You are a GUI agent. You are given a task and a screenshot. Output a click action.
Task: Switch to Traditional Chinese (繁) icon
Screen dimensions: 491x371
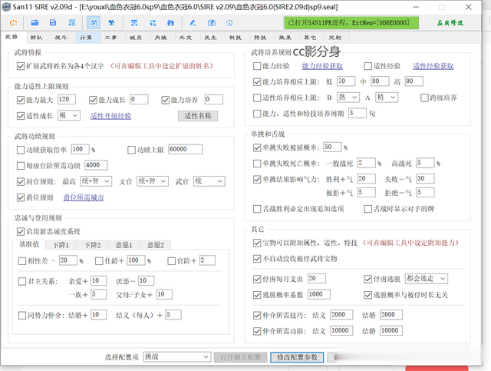[x=113, y=23]
